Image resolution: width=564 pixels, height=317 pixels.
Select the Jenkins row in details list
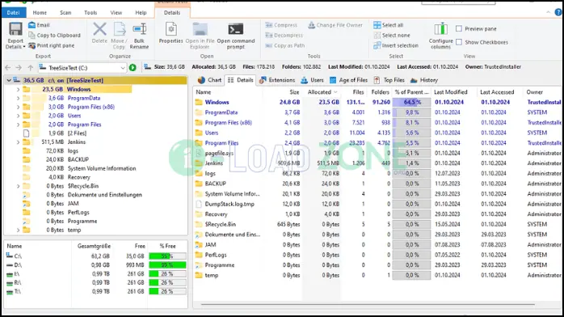coord(377,163)
